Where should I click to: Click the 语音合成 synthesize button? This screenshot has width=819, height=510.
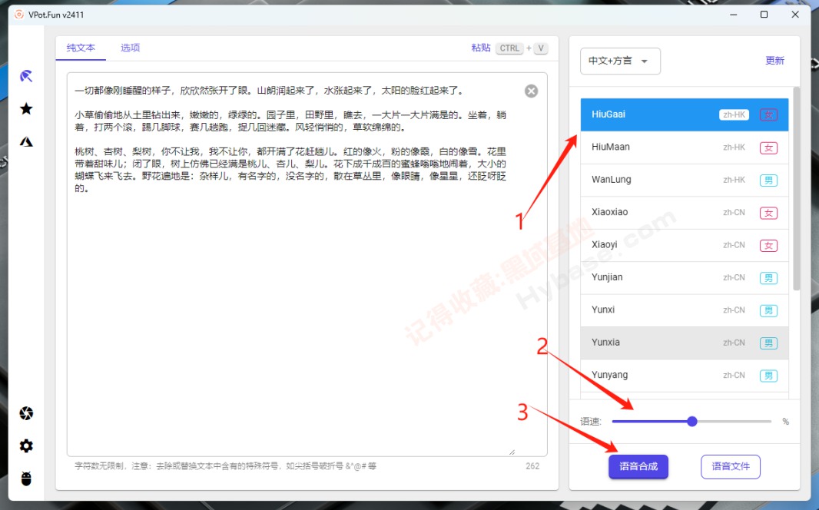point(638,466)
